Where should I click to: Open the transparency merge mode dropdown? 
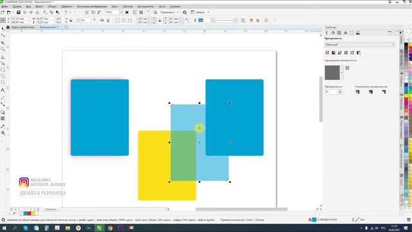point(360,44)
